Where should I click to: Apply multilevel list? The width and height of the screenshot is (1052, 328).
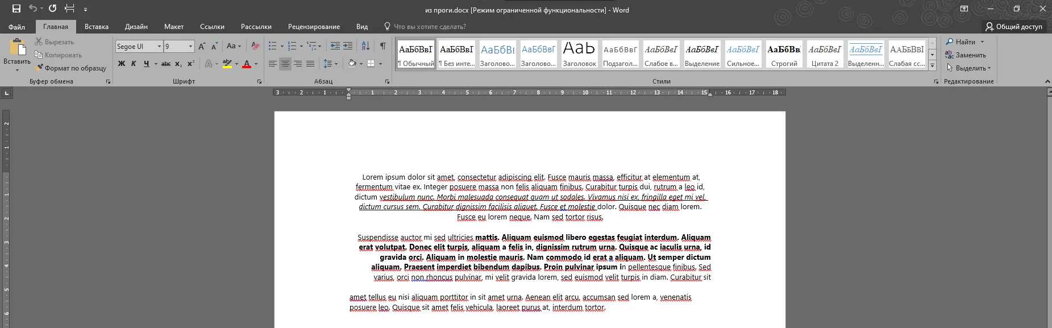click(x=312, y=47)
